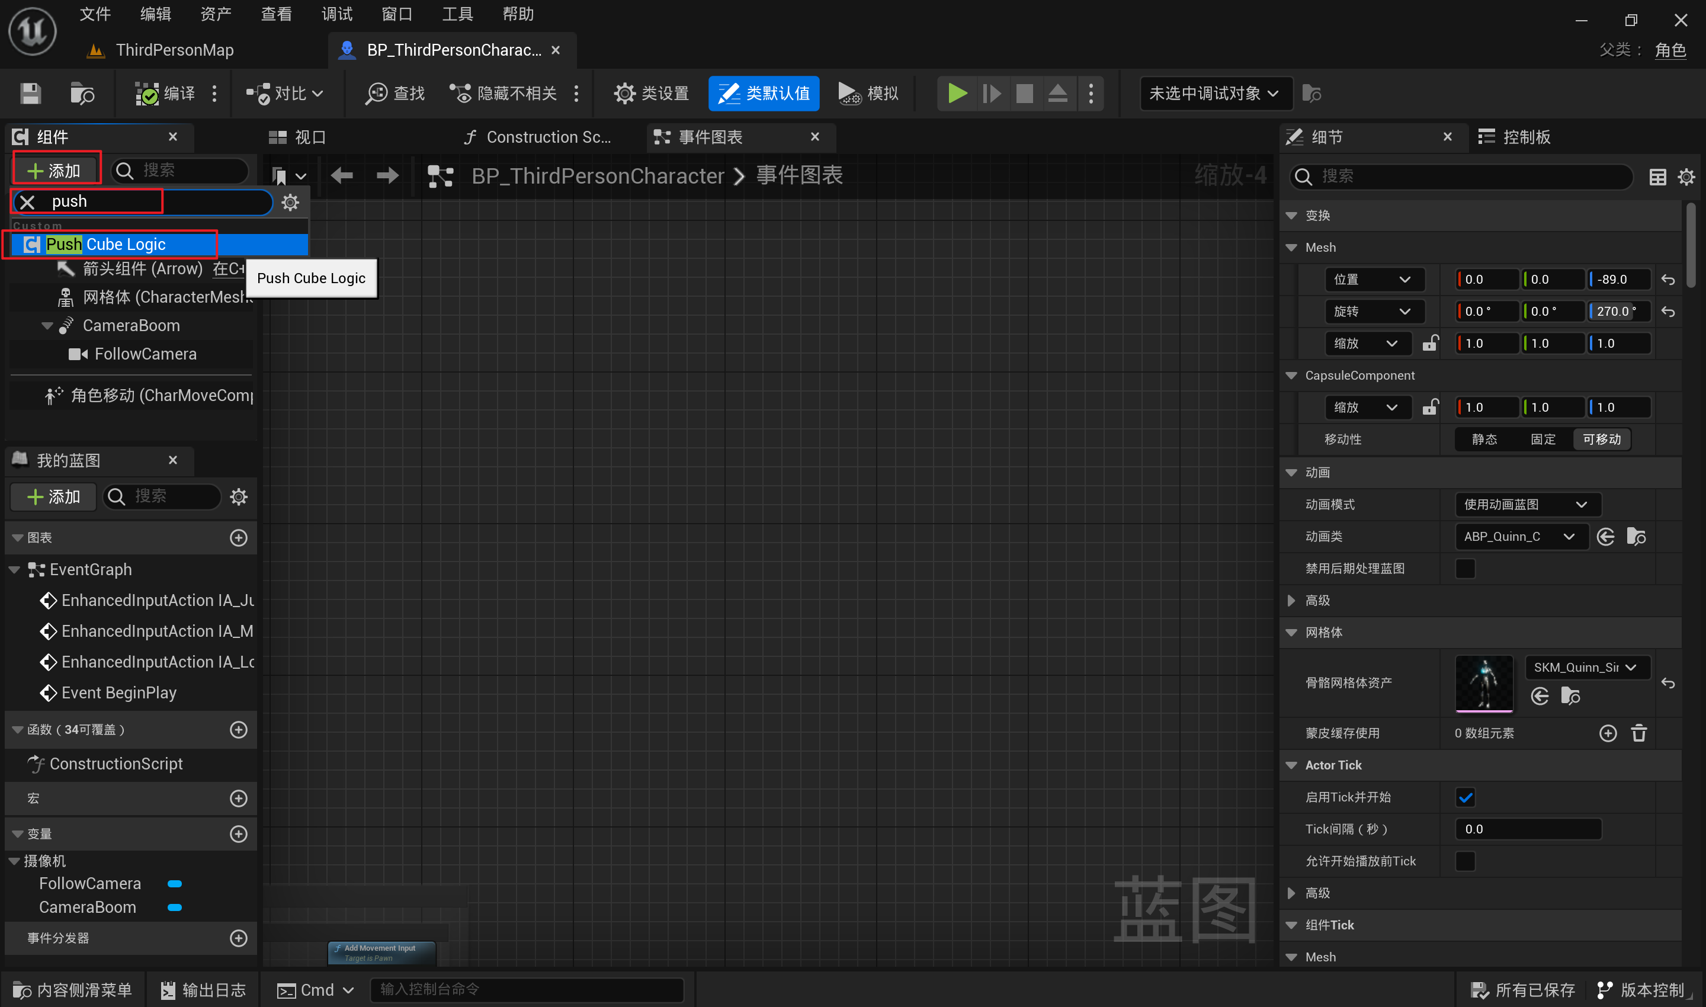Click back arrow in event graph navigation
Image resolution: width=1706 pixels, height=1007 pixels.
coord(342,176)
